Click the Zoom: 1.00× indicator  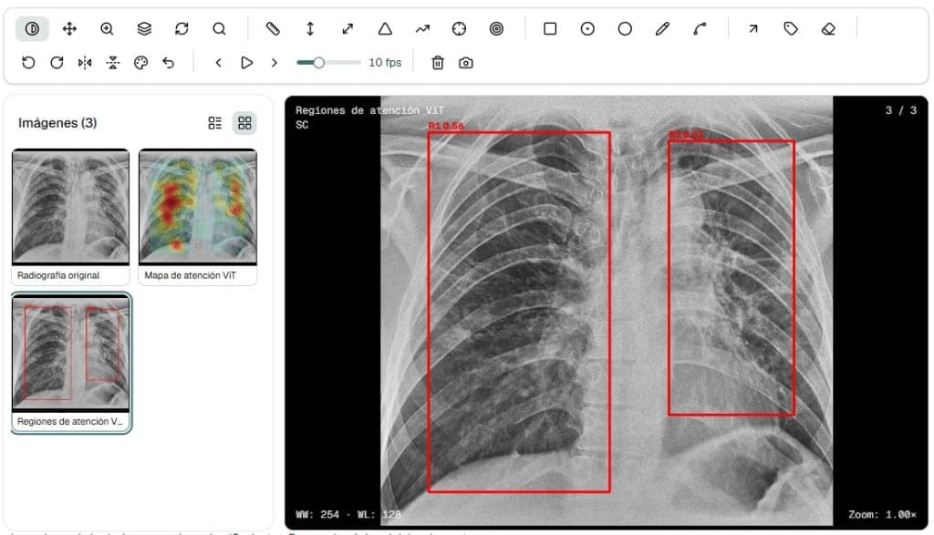click(x=882, y=515)
